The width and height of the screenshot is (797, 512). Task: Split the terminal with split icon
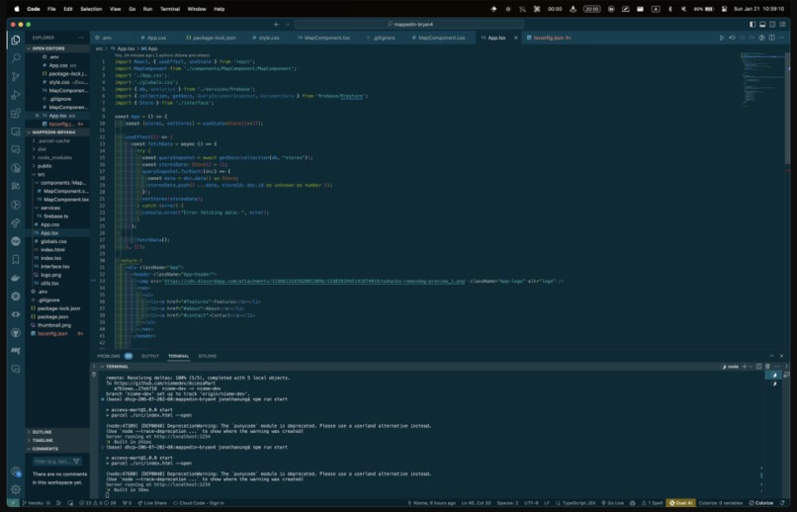pyautogui.click(x=758, y=367)
